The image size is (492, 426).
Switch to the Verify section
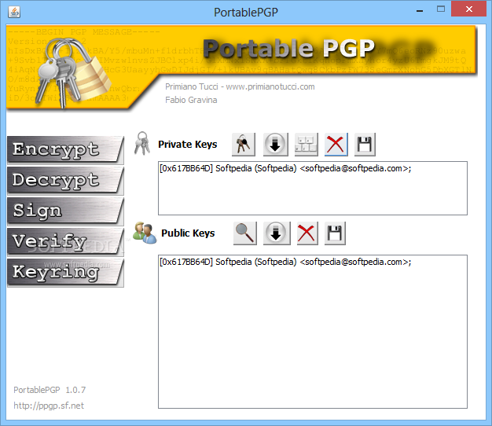65,241
